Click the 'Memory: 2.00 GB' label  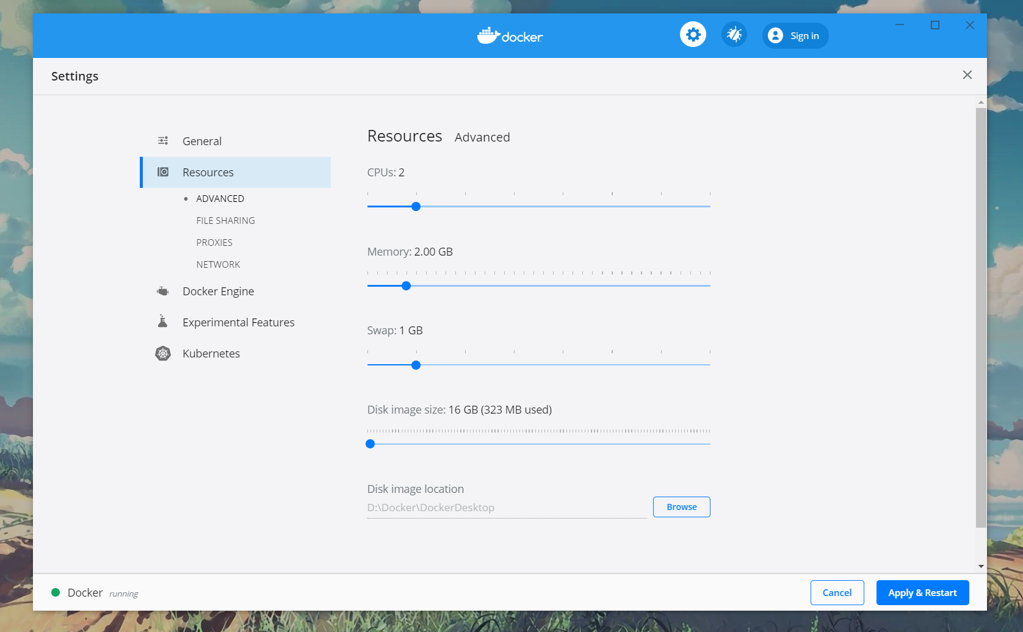410,252
